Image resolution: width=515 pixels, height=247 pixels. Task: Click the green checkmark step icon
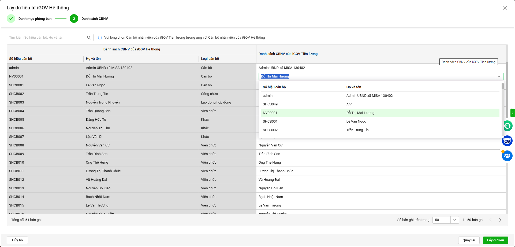point(11,19)
